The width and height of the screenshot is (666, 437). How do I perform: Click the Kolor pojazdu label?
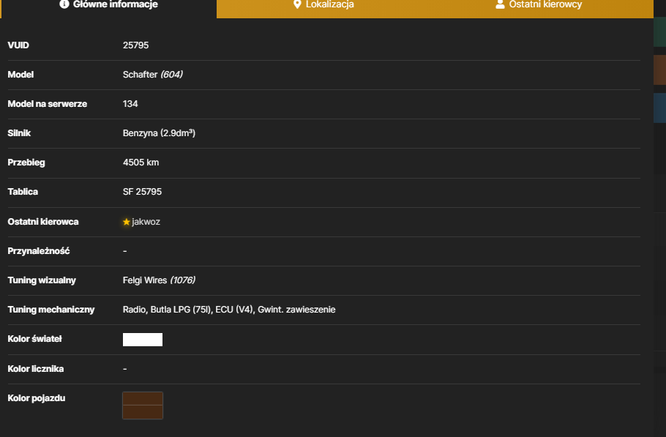pos(37,398)
